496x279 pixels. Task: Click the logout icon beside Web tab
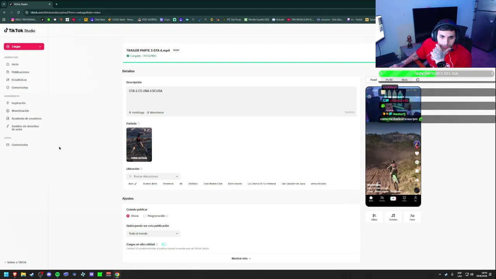(x=417, y=80)
